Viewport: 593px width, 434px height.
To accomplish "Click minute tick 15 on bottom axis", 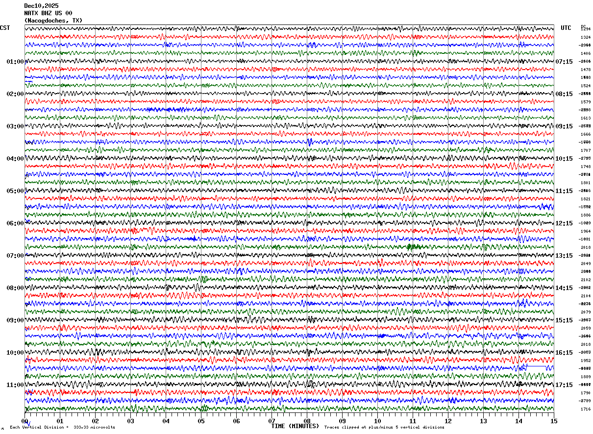I will pyautogui.click(x=553, y=421).
